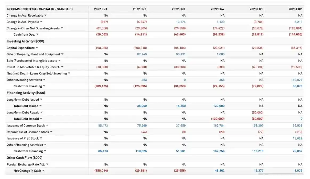Viewport: 310px width, 179px height.
Task: Click the RECOMMENDED: S&P CAPITAL IQ - STANDARD header
Action: 40,9
